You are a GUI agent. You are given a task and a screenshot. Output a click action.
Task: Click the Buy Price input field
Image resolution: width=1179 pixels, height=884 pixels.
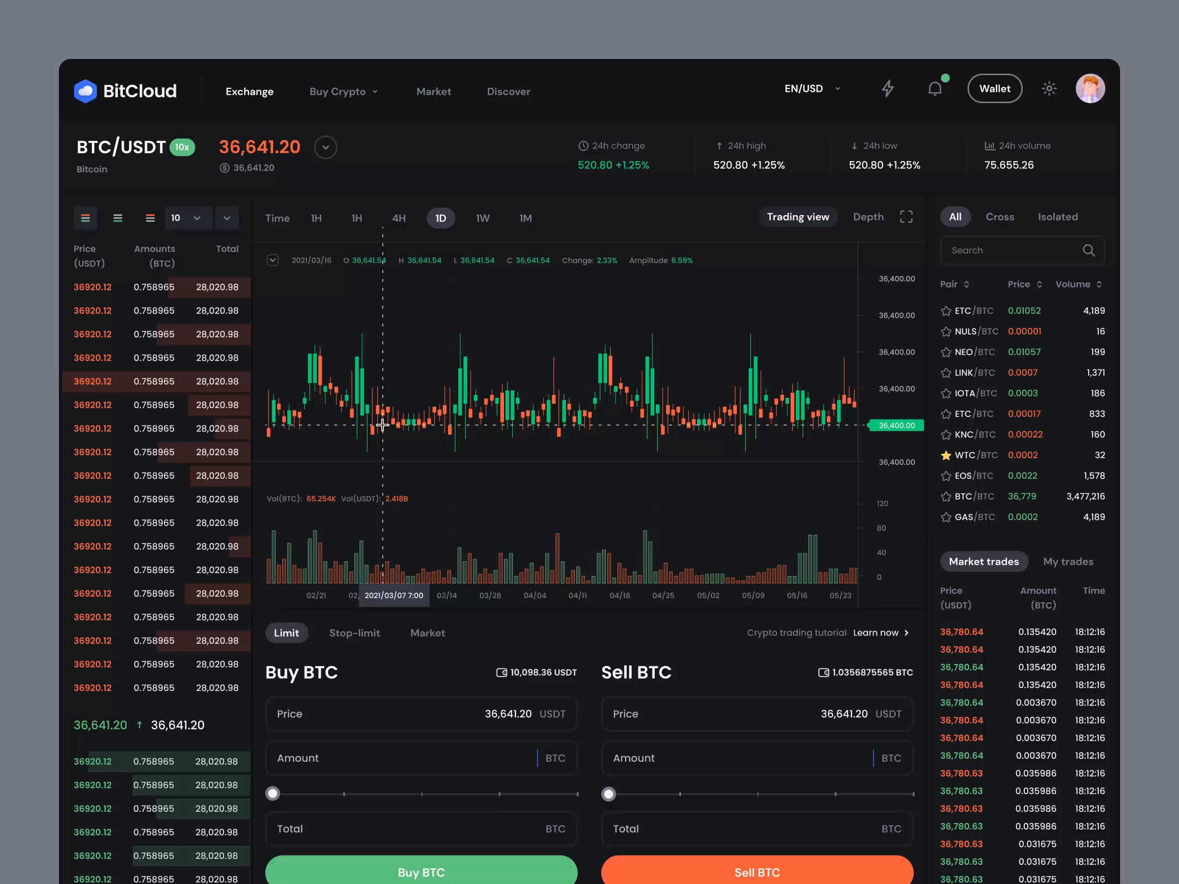(421, 714)
